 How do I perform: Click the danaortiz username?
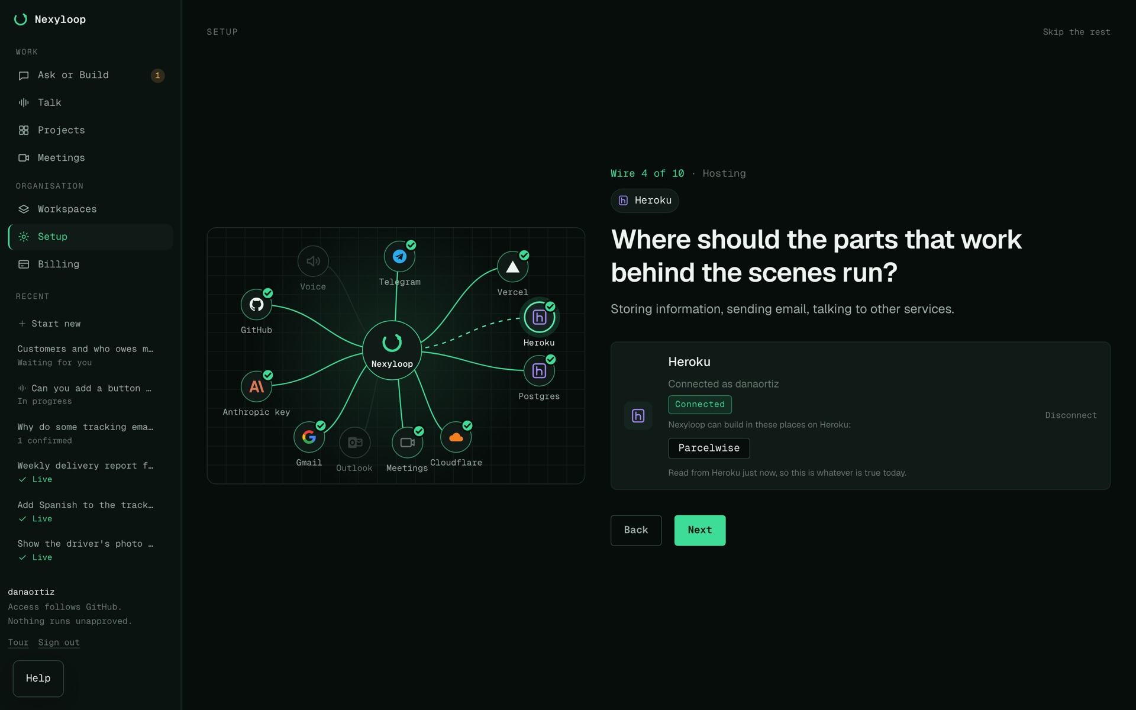31,592
